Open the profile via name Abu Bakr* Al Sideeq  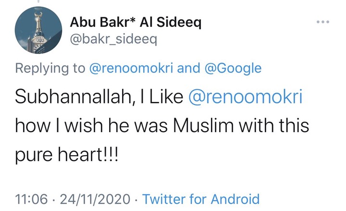click(136, 23)
